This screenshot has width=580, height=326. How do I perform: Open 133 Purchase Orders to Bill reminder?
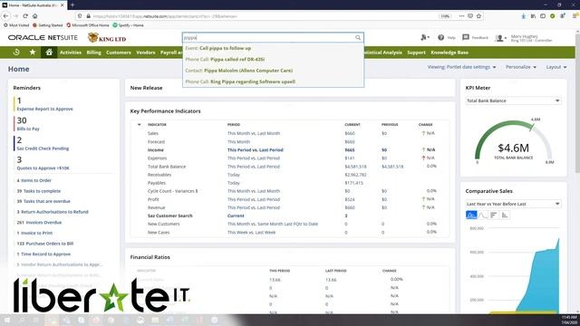[x=45, y=244]
